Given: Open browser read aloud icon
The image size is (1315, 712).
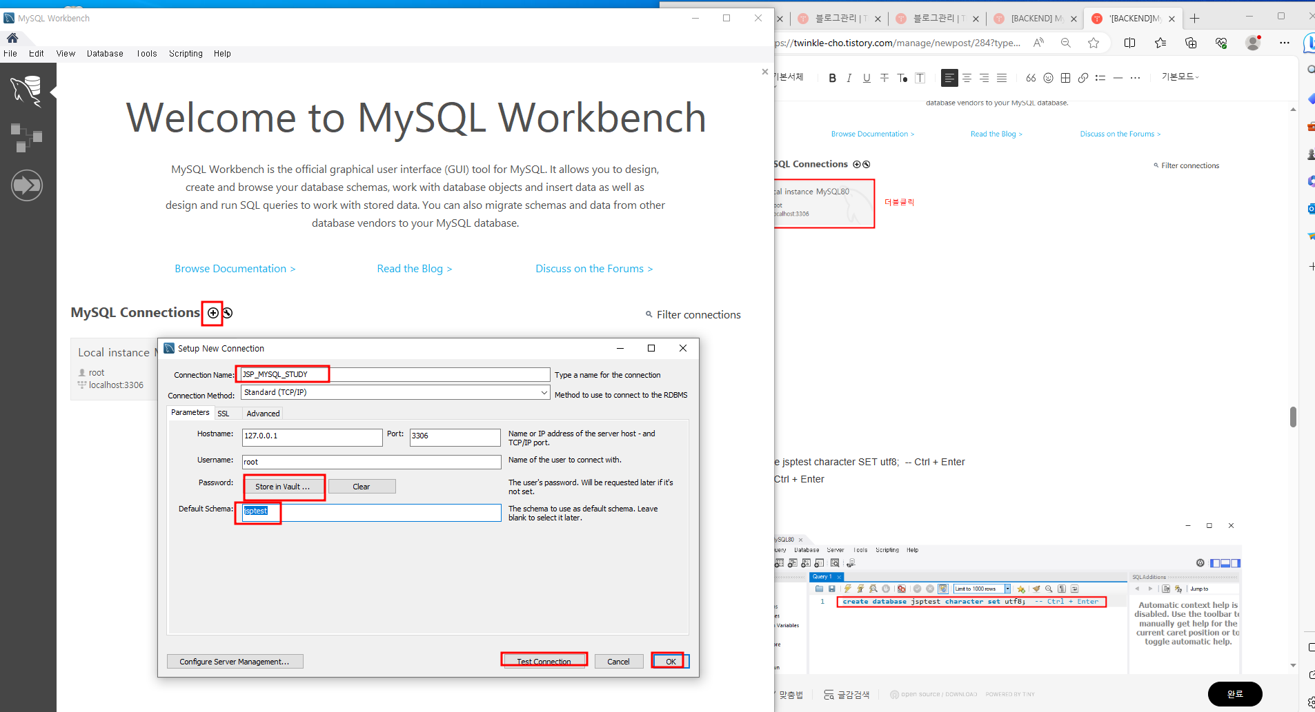Looking at the screenshot, I should 1038,43.
